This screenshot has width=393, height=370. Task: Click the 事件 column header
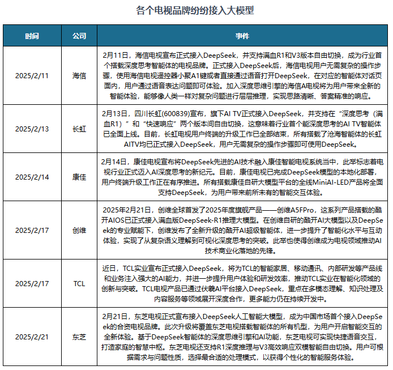(242, 36)
